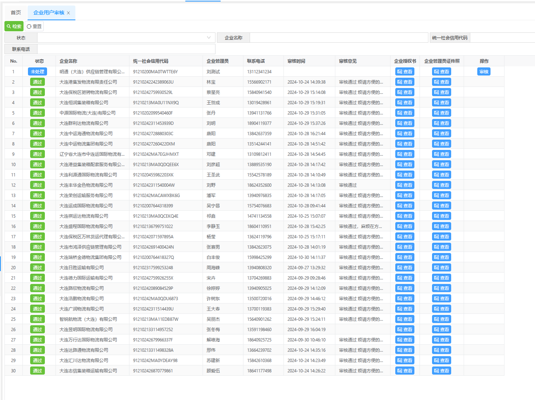This screenshot has width=535, height=400.
Task: Click the 审核时间 column header
Action: pyautogui.click(x=296, y=61)
